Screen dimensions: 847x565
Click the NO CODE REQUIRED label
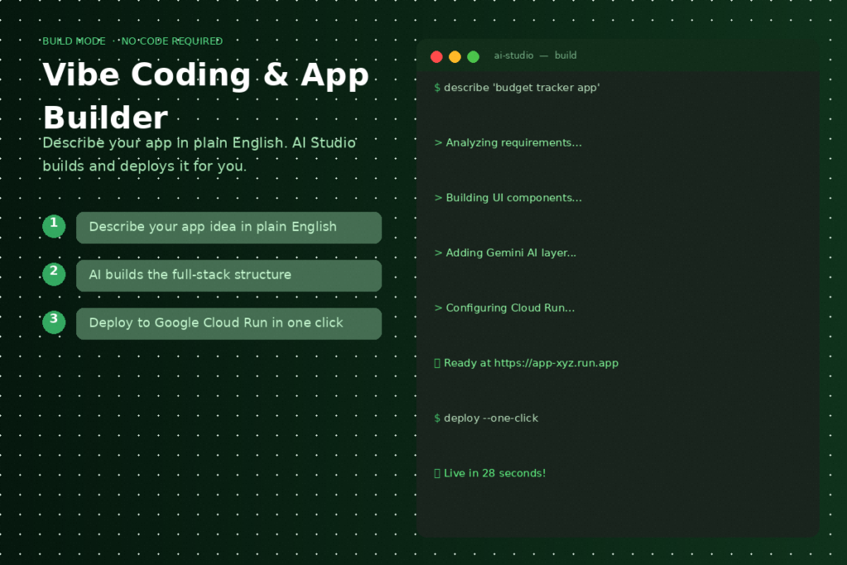[x=172, y=41]
